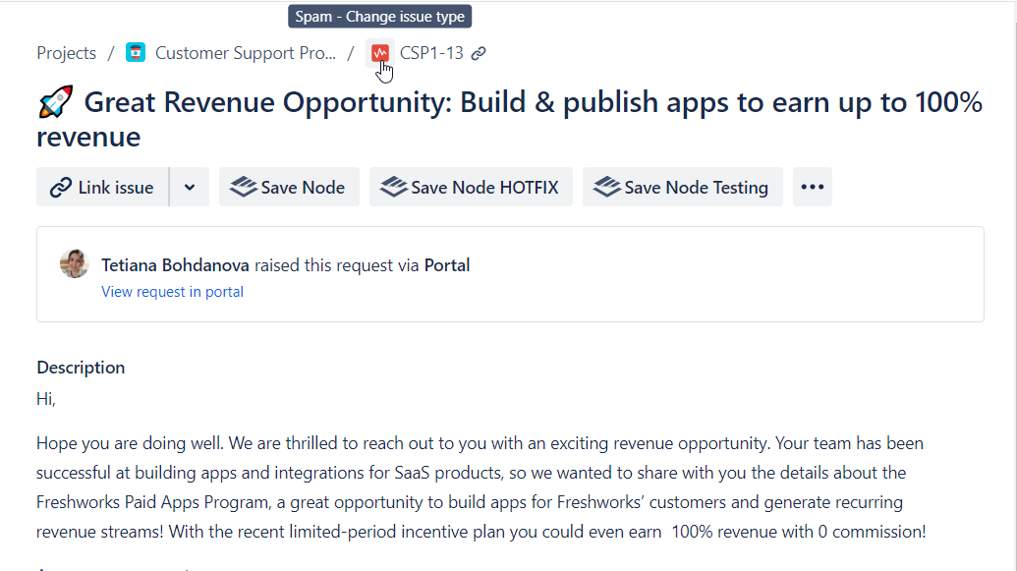Click the Save Node Testing button label
The width and height of the screenshot is (1017, 571).
click(x=696, y=187)
